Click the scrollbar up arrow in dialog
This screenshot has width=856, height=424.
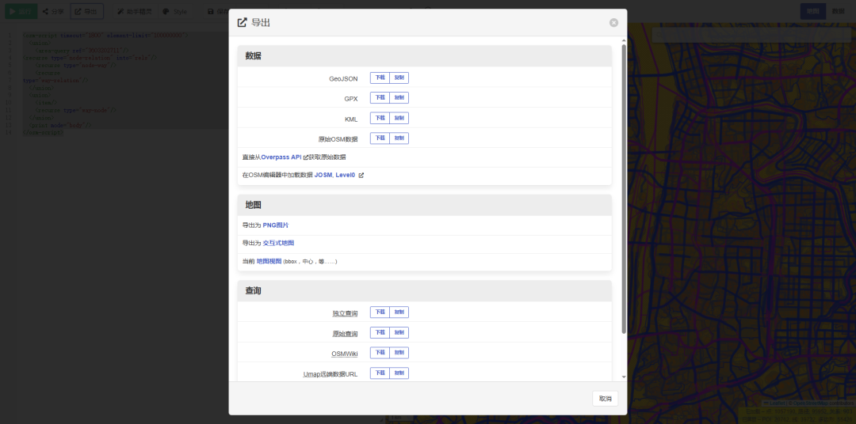(624, 40)
